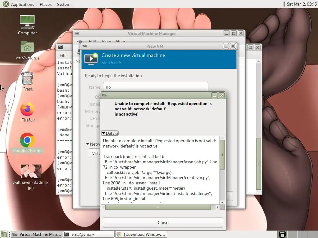318x238 pixels.
Task: Close the terminal window
Action: (x=257, y=47)
